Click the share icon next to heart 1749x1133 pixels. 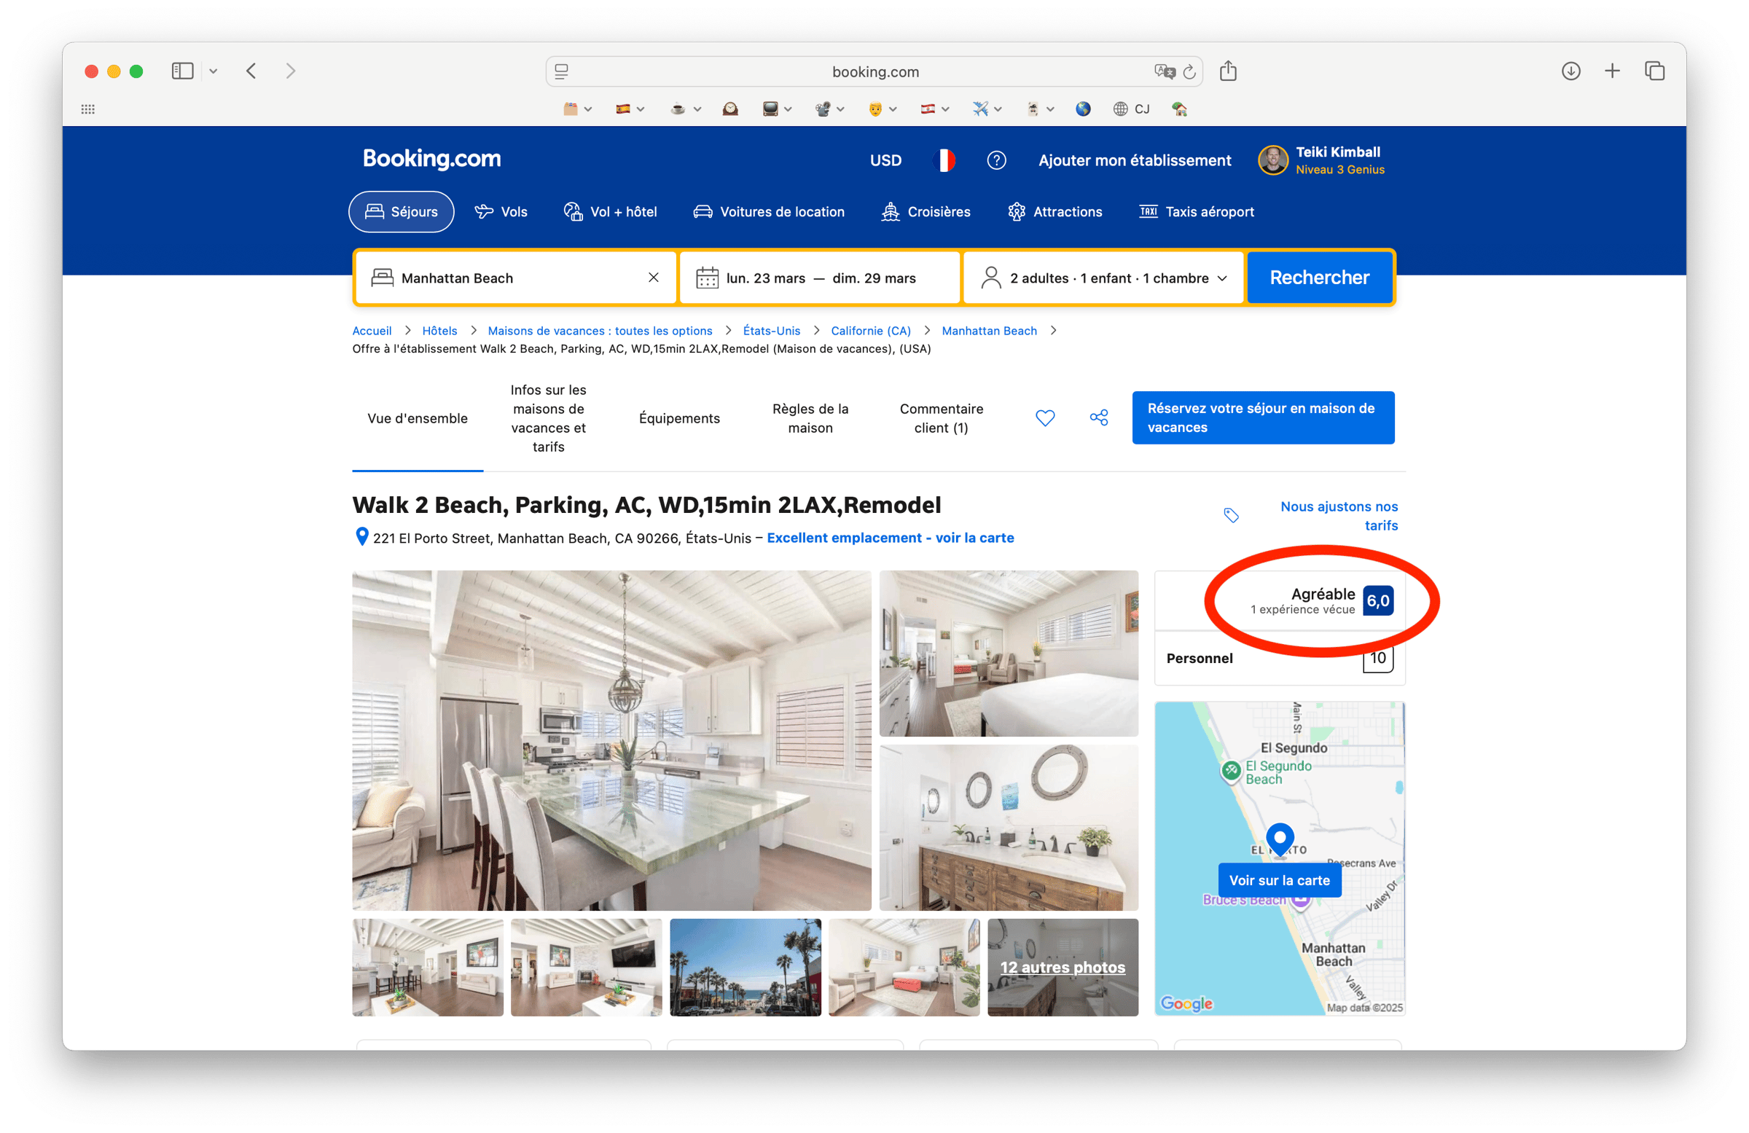point(1099,418)
